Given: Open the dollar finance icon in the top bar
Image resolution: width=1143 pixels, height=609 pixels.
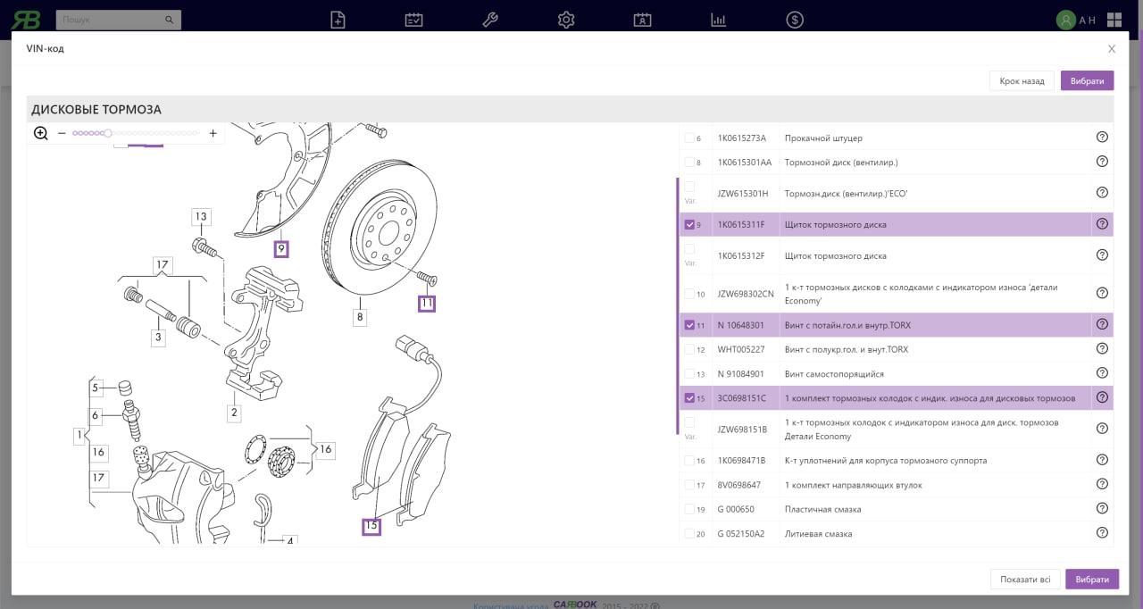Looking at the screenshot, I should pos(795,20).
